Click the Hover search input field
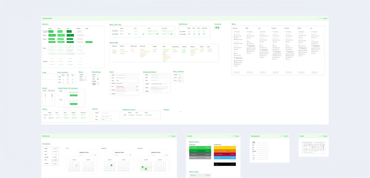The height and width of the screenshot is (178, 370). pos(106,116)
